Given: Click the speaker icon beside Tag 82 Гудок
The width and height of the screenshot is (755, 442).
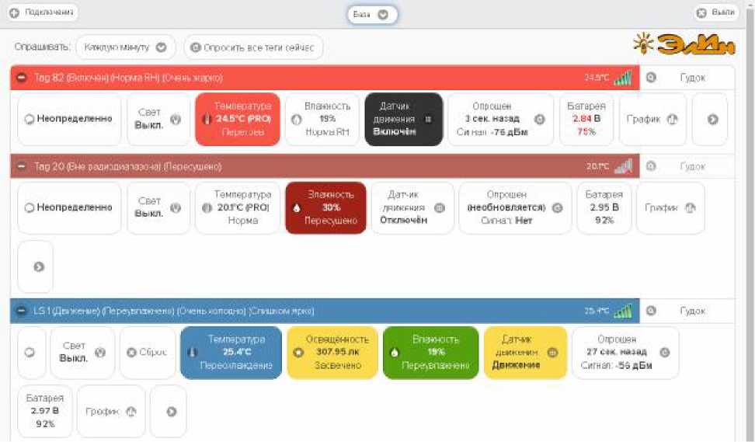Looking at the screenshot, I should click(651, 78).
